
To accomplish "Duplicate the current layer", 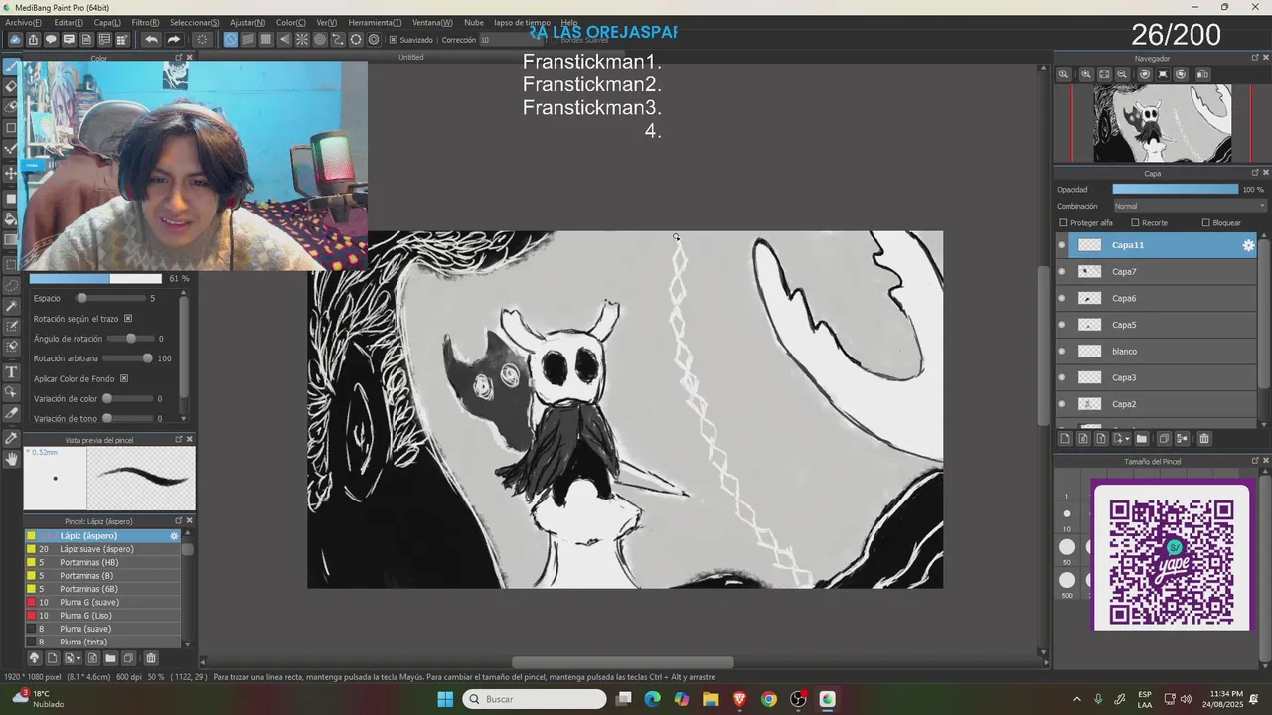I will (x=1164, y=439).
